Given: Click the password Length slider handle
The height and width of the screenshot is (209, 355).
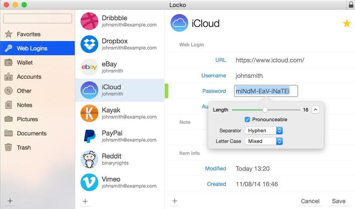Looking at the screenshot, I should [265, 110].
